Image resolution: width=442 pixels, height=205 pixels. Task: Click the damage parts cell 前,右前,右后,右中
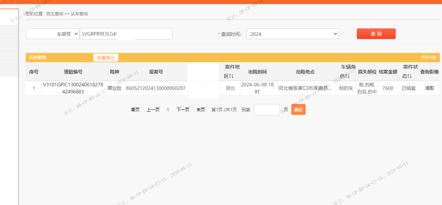click(367, 88)
